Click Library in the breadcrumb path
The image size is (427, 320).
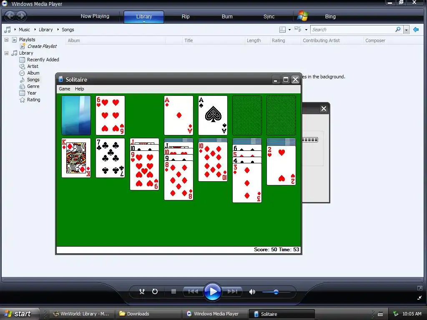[x=45, y=30]
